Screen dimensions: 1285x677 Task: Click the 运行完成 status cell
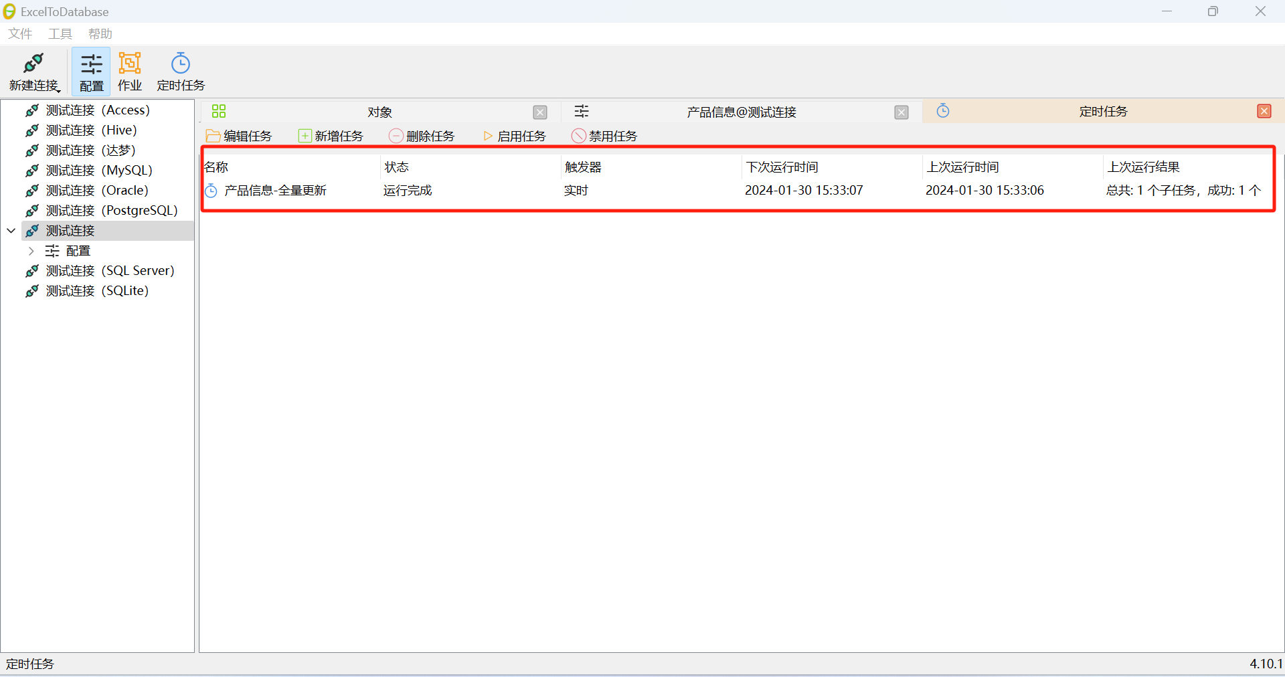[408, 191]
